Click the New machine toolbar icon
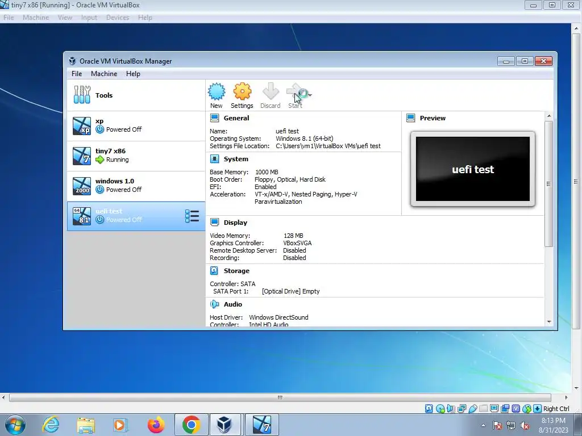 pyautogui.click(x=217, y=91)
